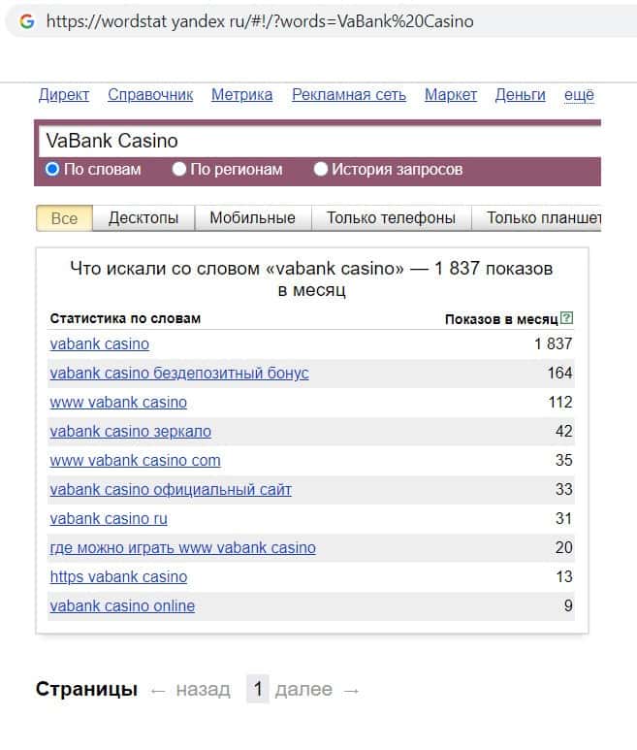The height and width of the screenshot is (750, 637).
Task: Click the value '20' impressions
Action: [564, 547]
